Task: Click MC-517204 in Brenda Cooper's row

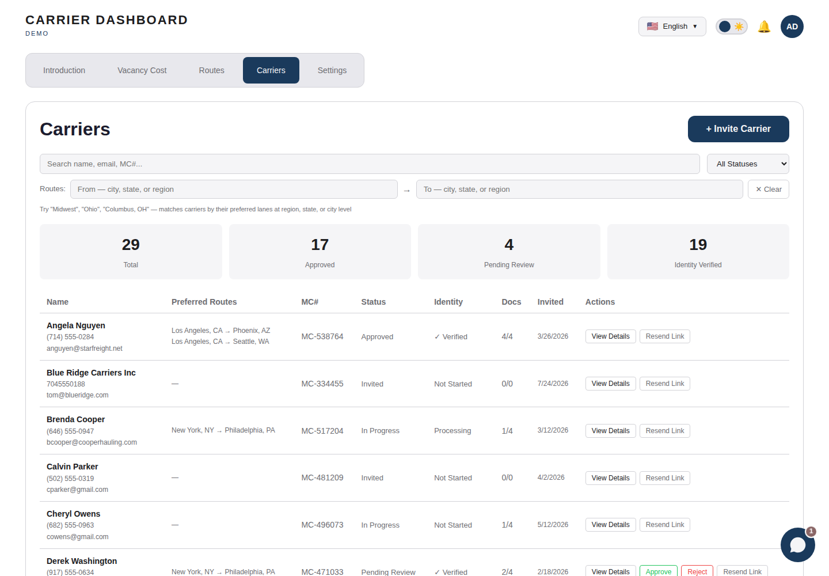Action: click(322, 431)
